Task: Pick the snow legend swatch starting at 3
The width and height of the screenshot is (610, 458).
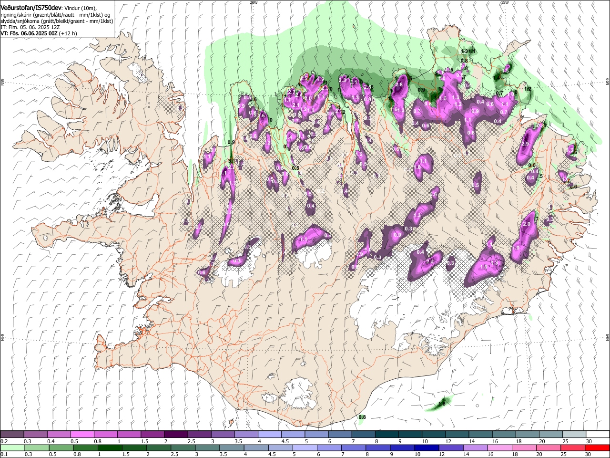Action: click(x=223, y=434)
